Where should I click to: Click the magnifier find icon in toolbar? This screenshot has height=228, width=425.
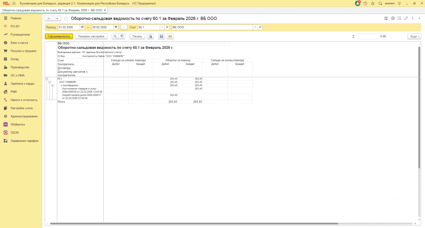115,36
